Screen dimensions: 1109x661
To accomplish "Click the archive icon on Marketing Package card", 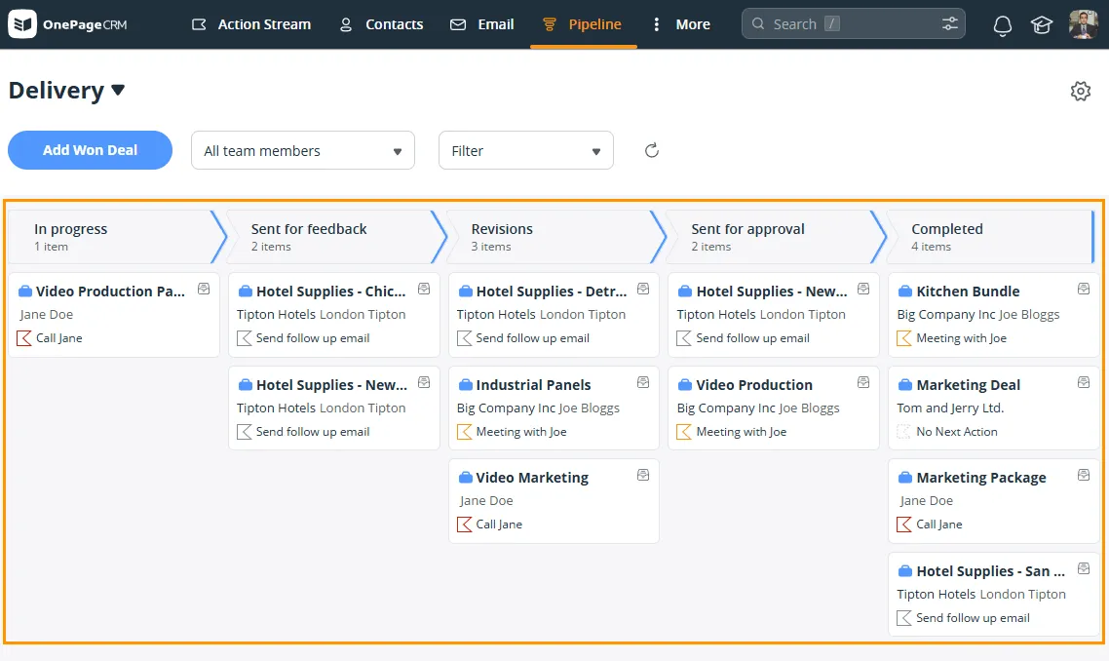I will [x=1083, y=475].
